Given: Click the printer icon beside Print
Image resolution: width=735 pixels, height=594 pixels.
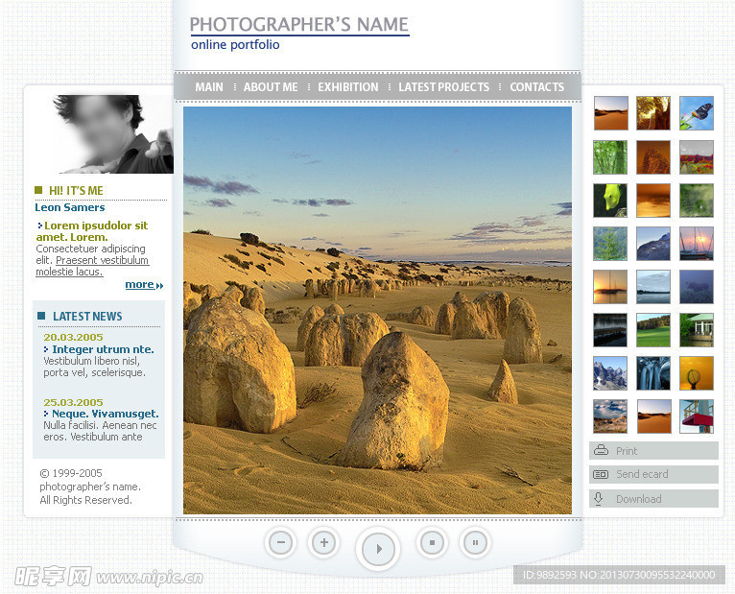Looking at the screenshot, I should point(601,451).
